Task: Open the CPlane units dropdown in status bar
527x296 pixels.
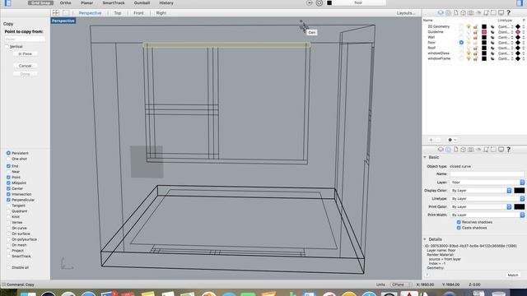Action: pos(401,284)
